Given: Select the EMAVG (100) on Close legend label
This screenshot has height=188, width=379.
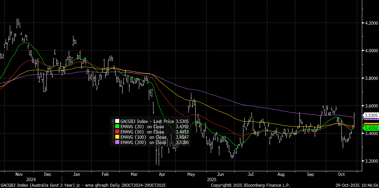Looking at the screenshot, I should (x=143, y=137).
